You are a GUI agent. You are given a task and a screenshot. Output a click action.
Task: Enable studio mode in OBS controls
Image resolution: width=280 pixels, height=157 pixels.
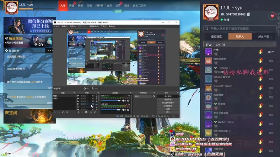point(168,106)
